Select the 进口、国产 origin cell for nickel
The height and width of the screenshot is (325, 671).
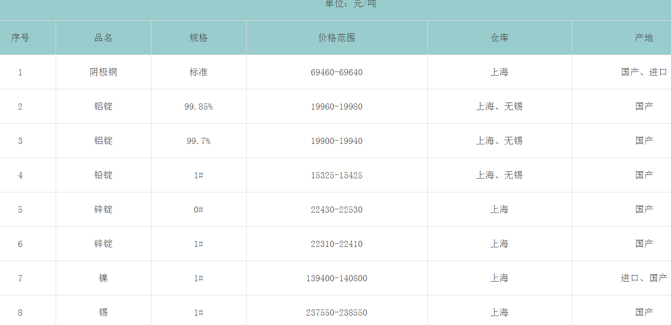click(644, 278)
